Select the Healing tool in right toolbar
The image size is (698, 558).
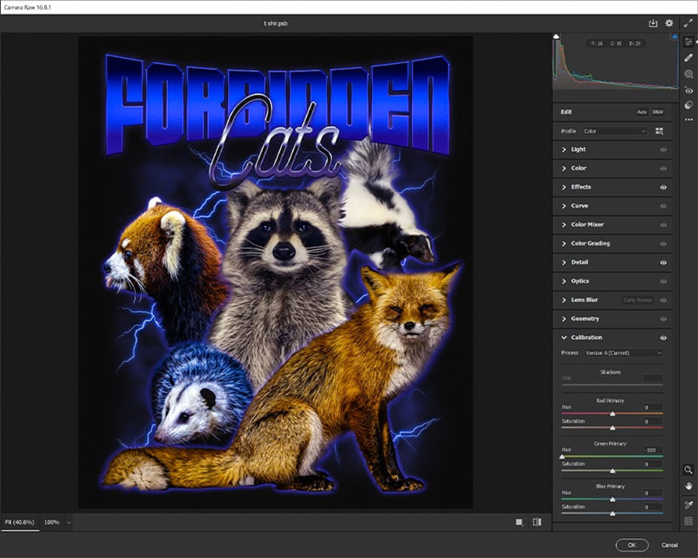point(688,57)
